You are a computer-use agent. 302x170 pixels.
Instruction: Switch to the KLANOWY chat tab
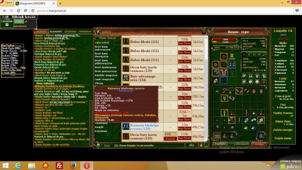tap(56, 31)
